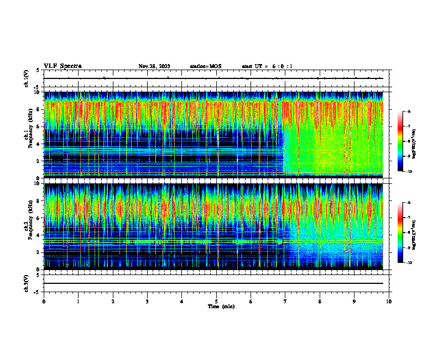Click the ch.1 spectrogram color bar

tap(400, 141)
